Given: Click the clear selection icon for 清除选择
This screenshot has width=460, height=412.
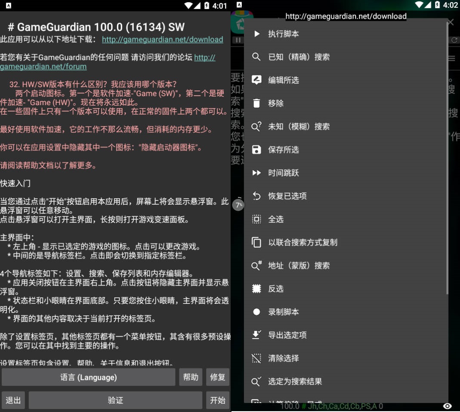Looking at the screenshot, I should pyautogui.click(x=256, y=358).
